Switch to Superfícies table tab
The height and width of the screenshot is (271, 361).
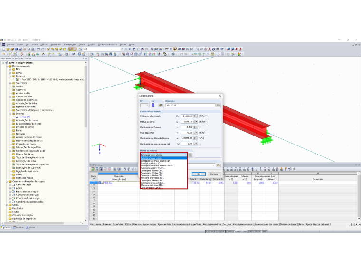click(118, 224)
